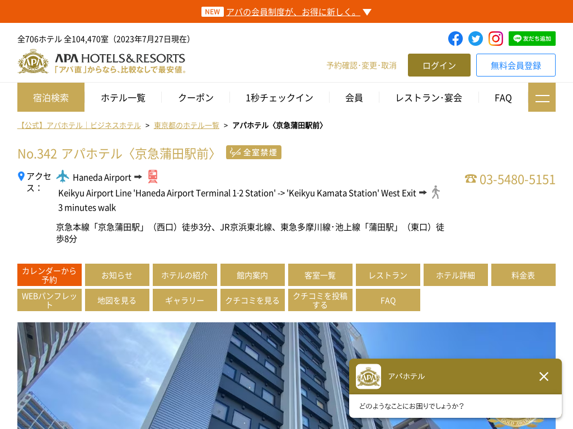Follow the 【公式】アパホテル breadcrumb link
Viewport: 573px width, 429px height.
pyautogui.click(x=79, y=126)
